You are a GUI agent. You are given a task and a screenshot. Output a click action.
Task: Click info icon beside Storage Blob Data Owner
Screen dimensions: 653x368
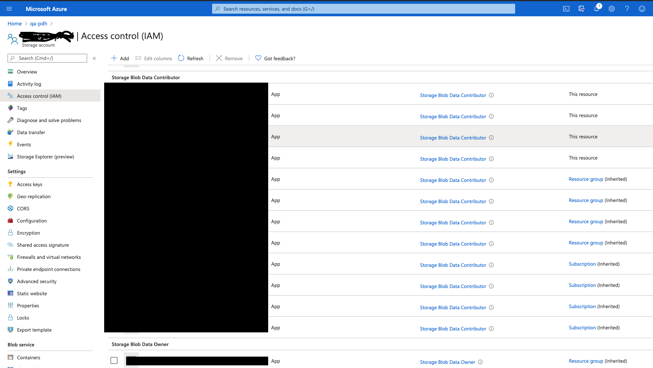pos(480,362)
